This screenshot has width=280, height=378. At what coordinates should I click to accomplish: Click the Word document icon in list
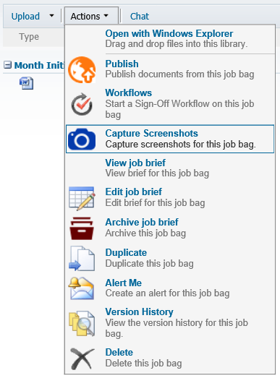pyautogui.click(x=26, y=83)
